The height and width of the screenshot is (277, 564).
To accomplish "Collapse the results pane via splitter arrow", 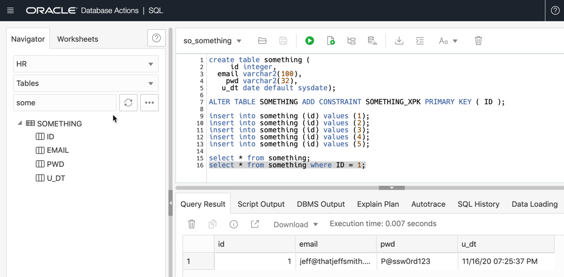I will tap(392, 188).
